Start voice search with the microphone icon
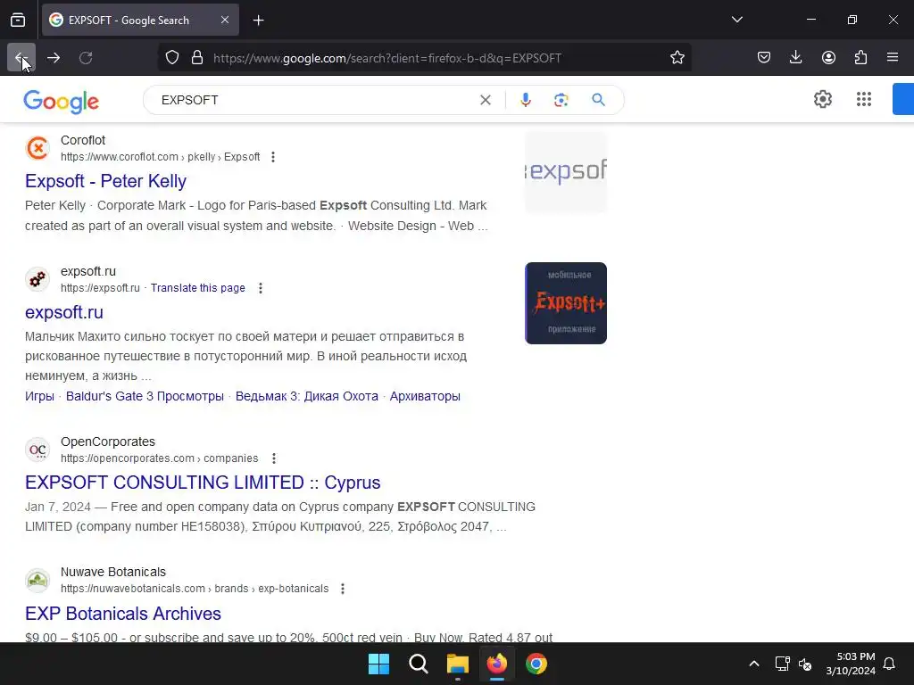 (x=526, y=100)
